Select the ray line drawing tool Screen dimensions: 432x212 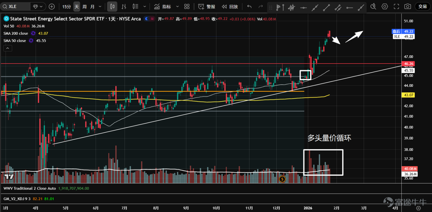click(361, 8)
